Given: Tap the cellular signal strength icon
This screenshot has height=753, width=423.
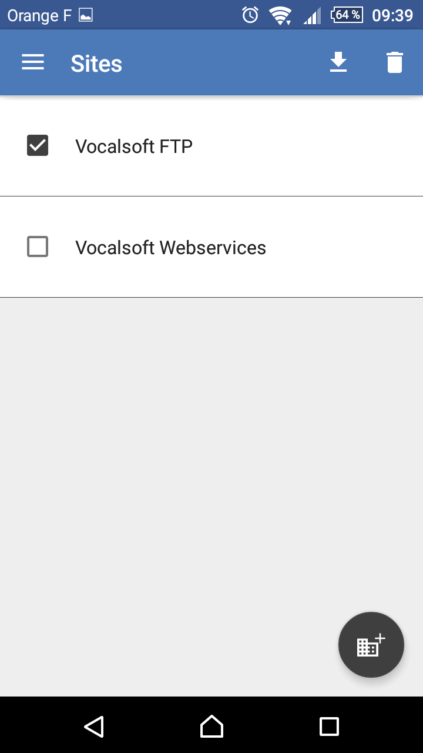Looking at the screenshot, I should (x=312, y=16).
